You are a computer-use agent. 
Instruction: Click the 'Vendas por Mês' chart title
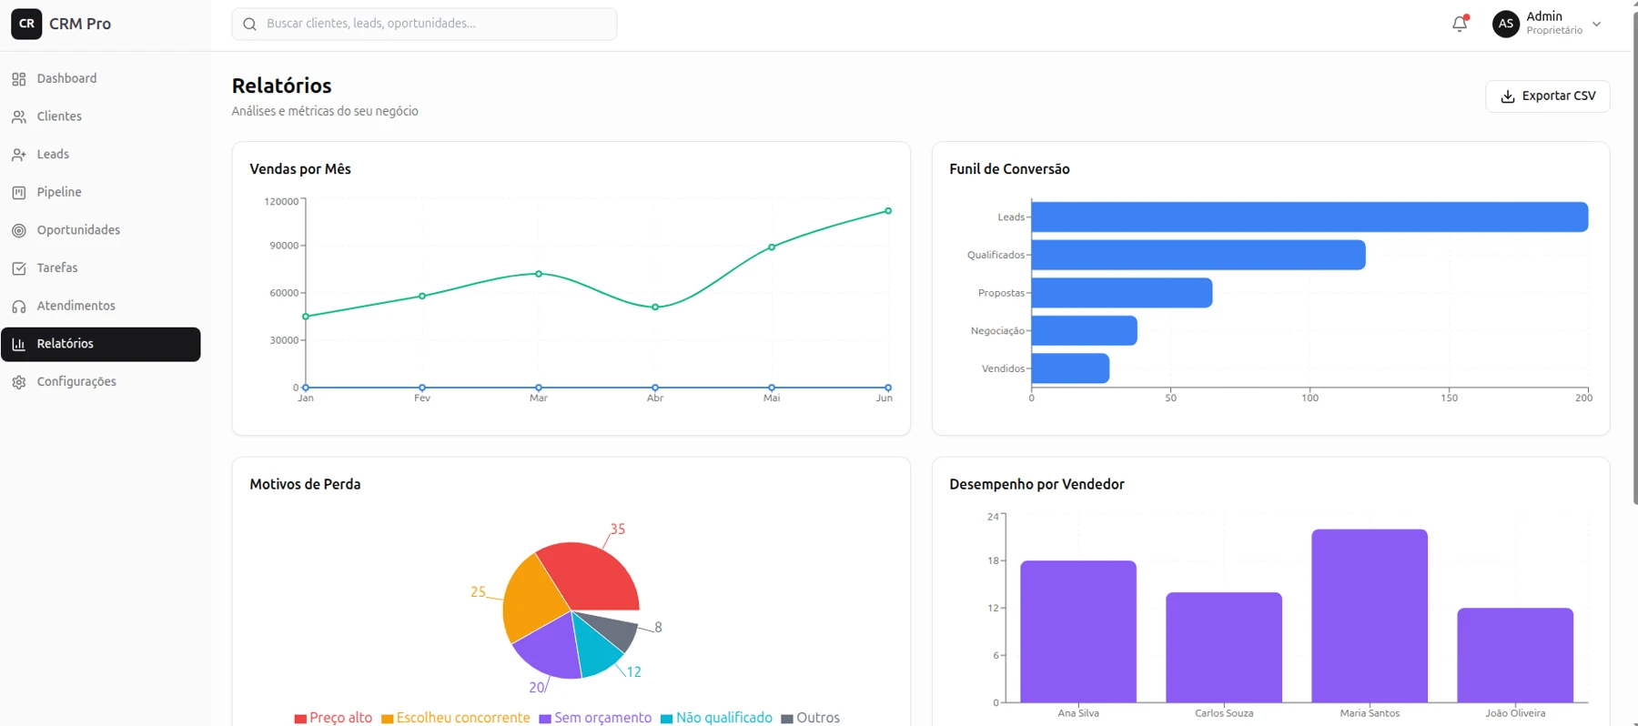pyautogui.click(x=300, y=169)
